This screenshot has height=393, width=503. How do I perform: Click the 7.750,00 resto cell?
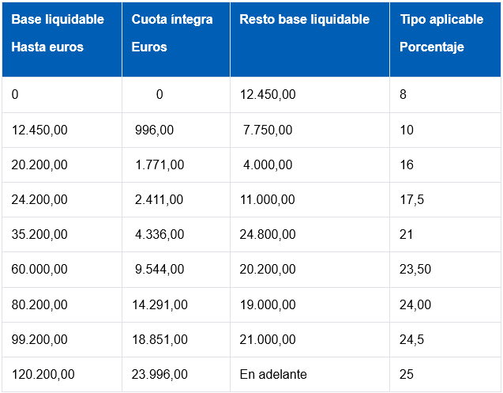coord(268,130)
